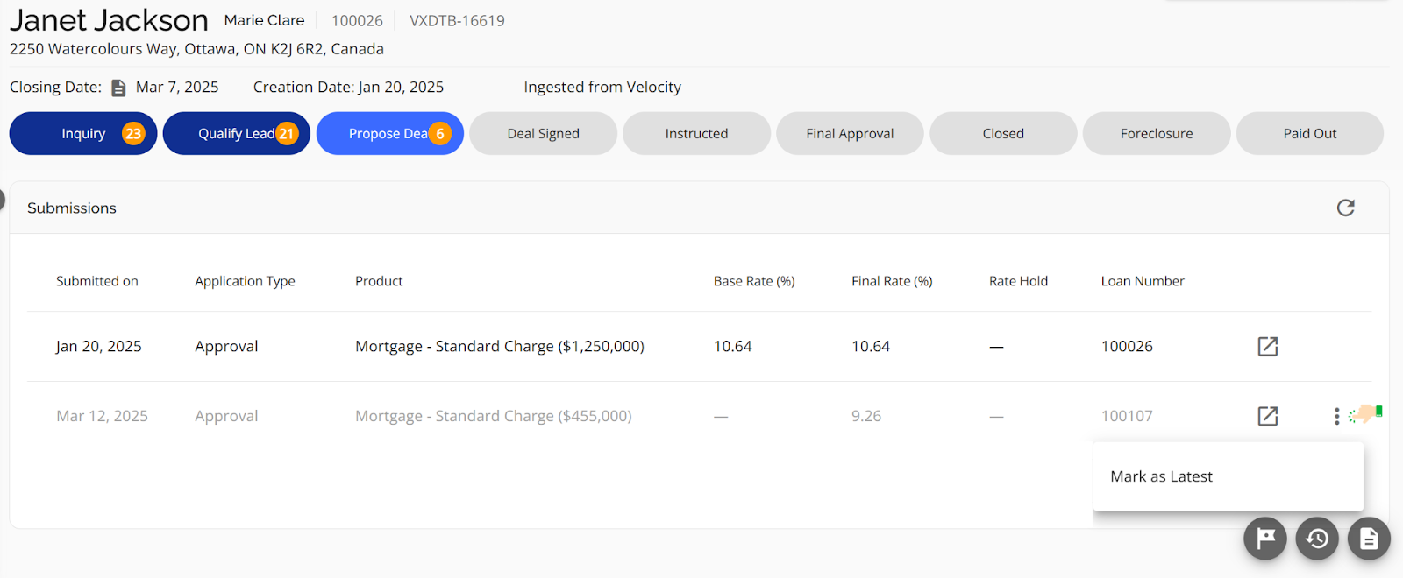Open the history floating action button

click(x=1317, y=538)
